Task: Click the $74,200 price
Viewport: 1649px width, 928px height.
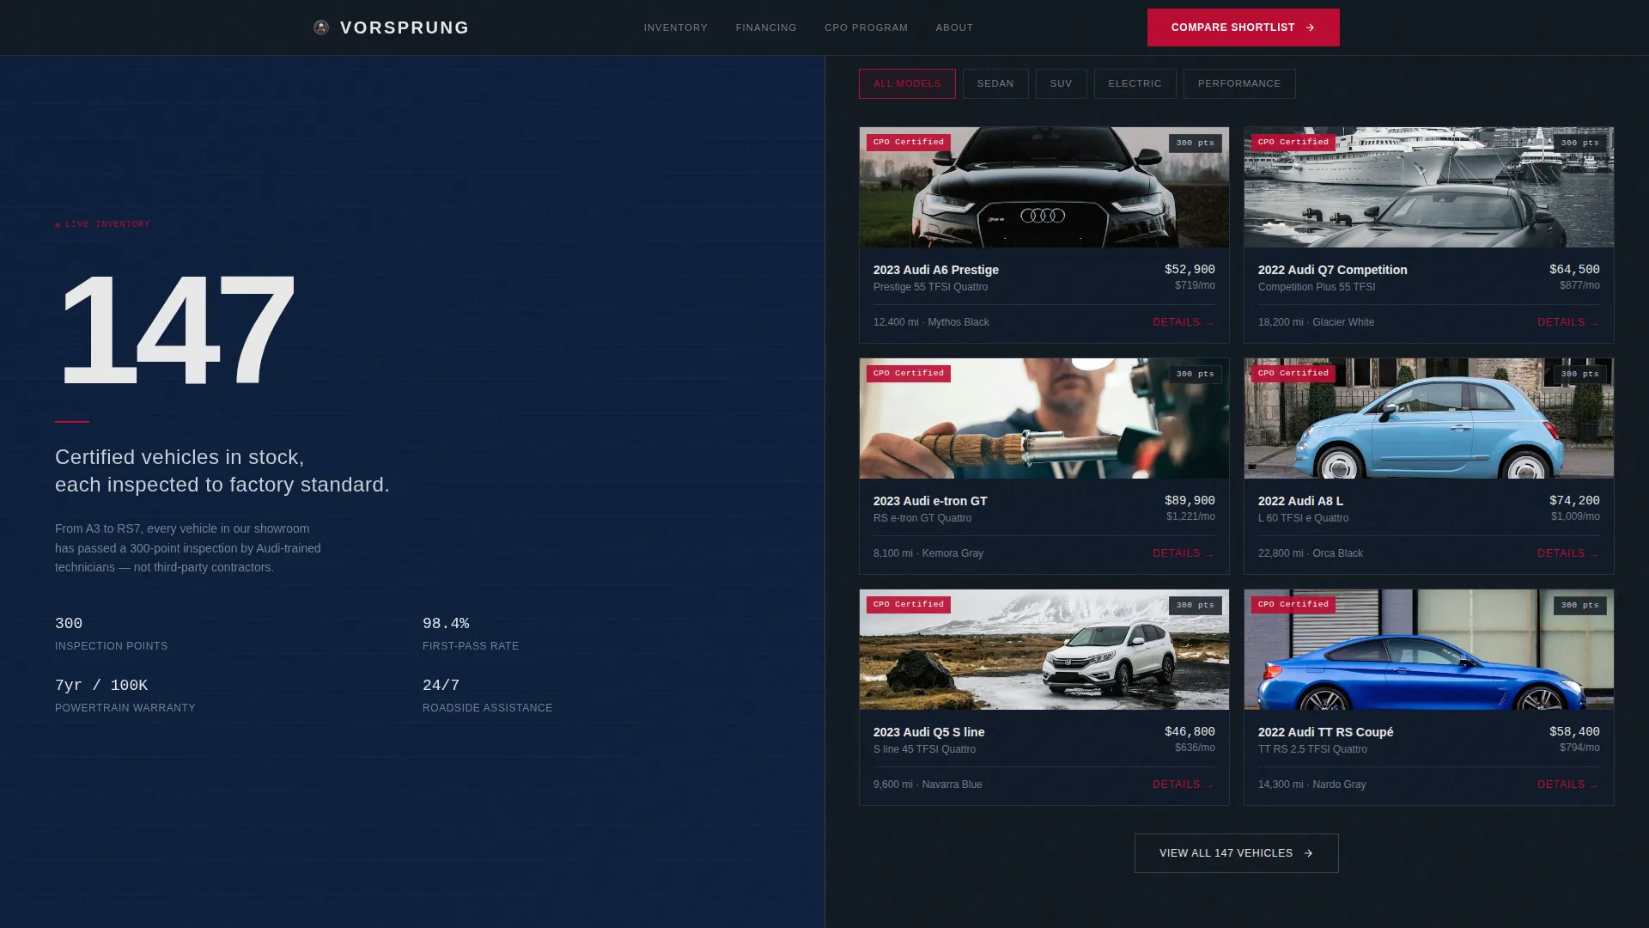Action: (1574, 501)
